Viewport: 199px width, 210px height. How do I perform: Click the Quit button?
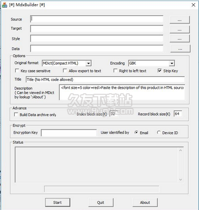(101, 202)
